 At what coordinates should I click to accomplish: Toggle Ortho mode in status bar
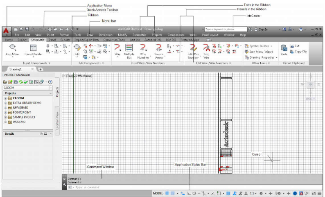point(189,193)
